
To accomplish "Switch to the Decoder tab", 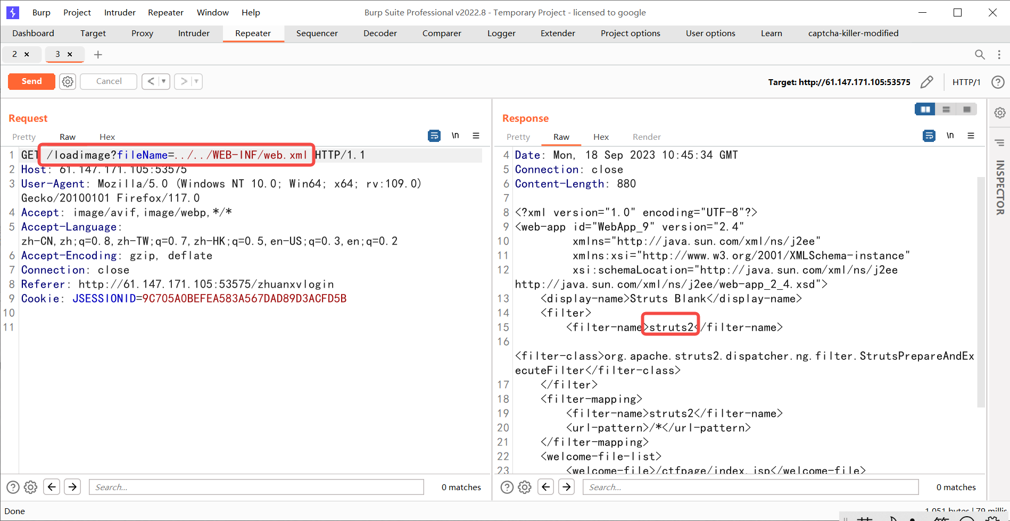I will point(380,33).
